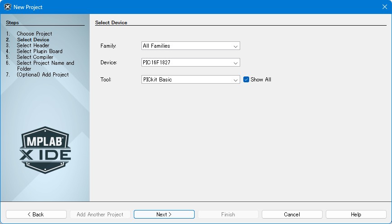Uncheck the Show All checkbox
The width and height of the screenshot is (392, 224).
point(246,80)
